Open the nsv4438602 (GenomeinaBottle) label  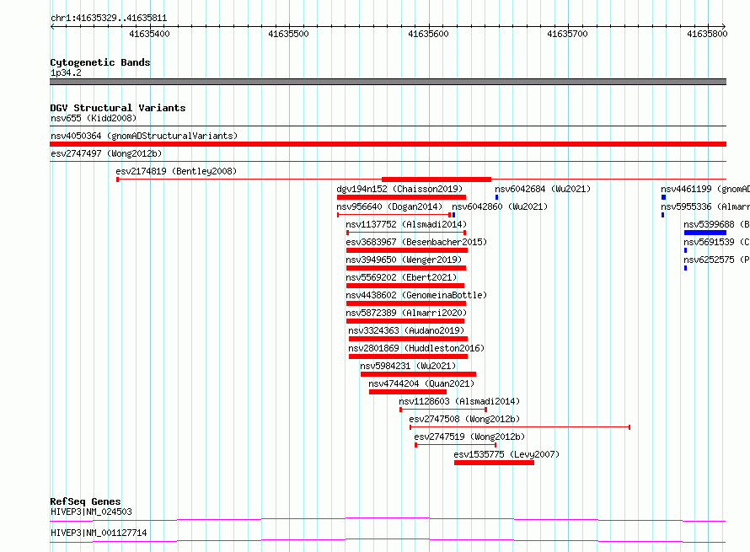coord(416,295)
